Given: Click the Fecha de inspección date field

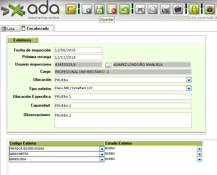Looking at the screenshot, I should pyautogui.click(x=78, y=50).
